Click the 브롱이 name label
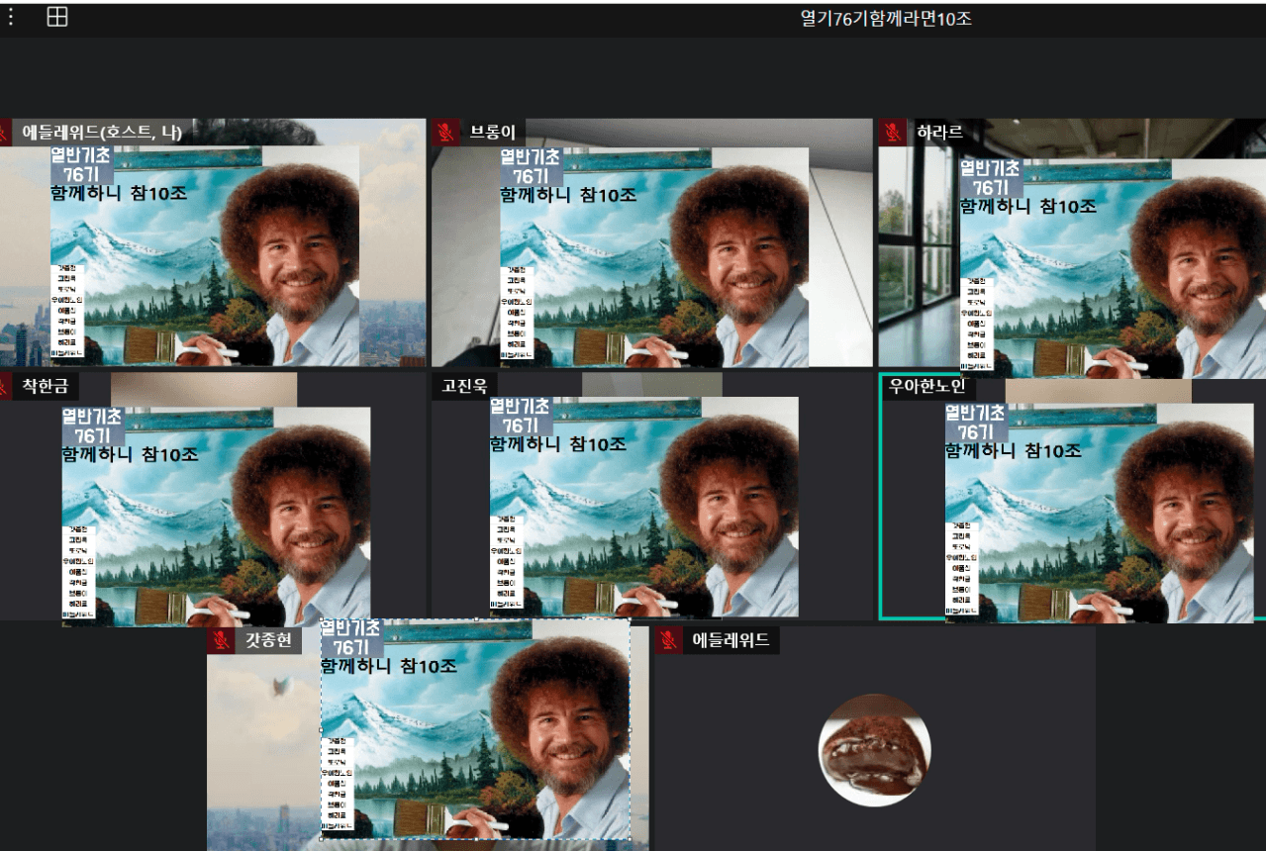This screenshot has height=851, width=1266. pos(492,133)
